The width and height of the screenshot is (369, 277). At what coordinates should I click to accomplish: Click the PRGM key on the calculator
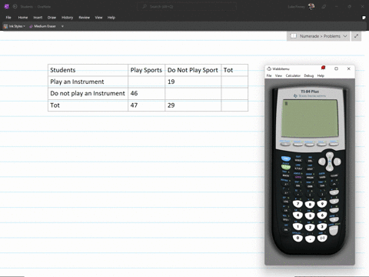click(310, 178)
